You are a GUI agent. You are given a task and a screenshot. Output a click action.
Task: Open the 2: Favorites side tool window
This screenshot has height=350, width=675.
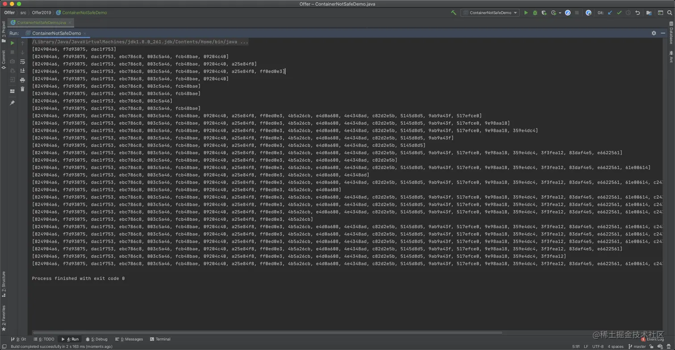coord(4,318)
